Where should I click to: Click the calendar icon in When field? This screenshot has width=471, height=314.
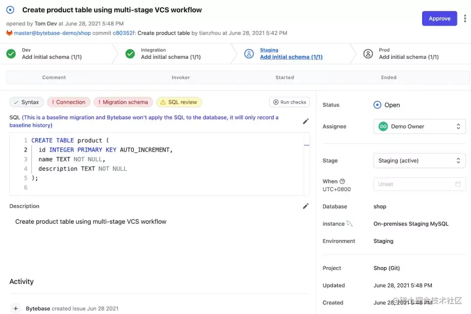click(458, 184)
